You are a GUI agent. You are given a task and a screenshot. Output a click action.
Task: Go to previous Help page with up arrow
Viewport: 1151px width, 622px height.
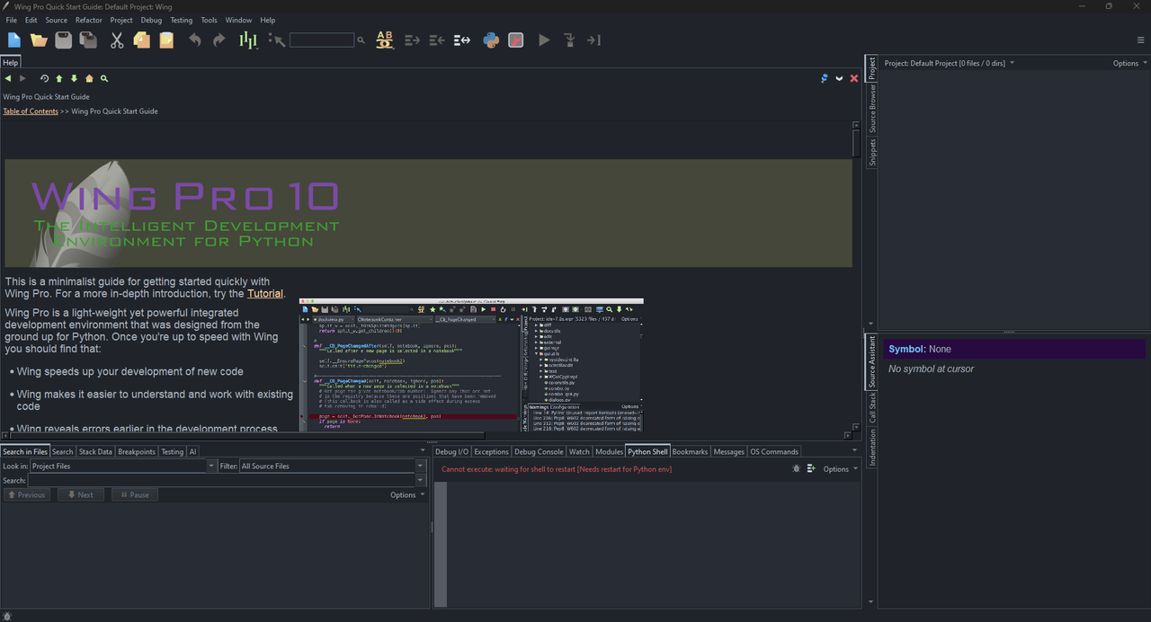click(59, 78)
